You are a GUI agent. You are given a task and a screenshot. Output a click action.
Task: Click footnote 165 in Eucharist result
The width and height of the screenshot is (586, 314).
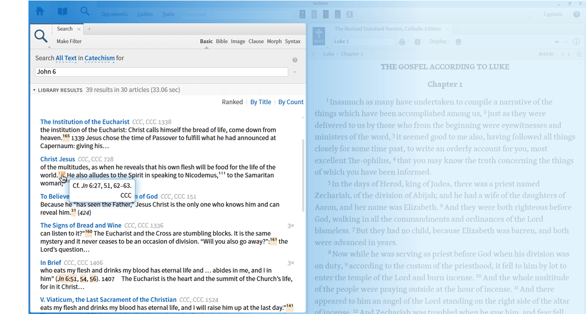click(x=66, y=136)
